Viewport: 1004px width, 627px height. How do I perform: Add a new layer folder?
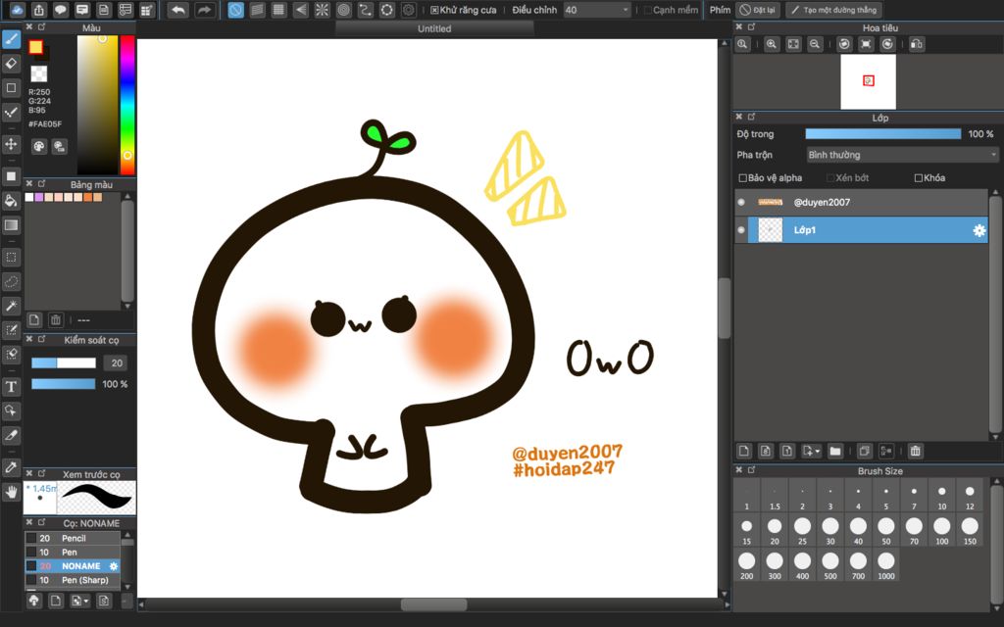click(835, 451)
